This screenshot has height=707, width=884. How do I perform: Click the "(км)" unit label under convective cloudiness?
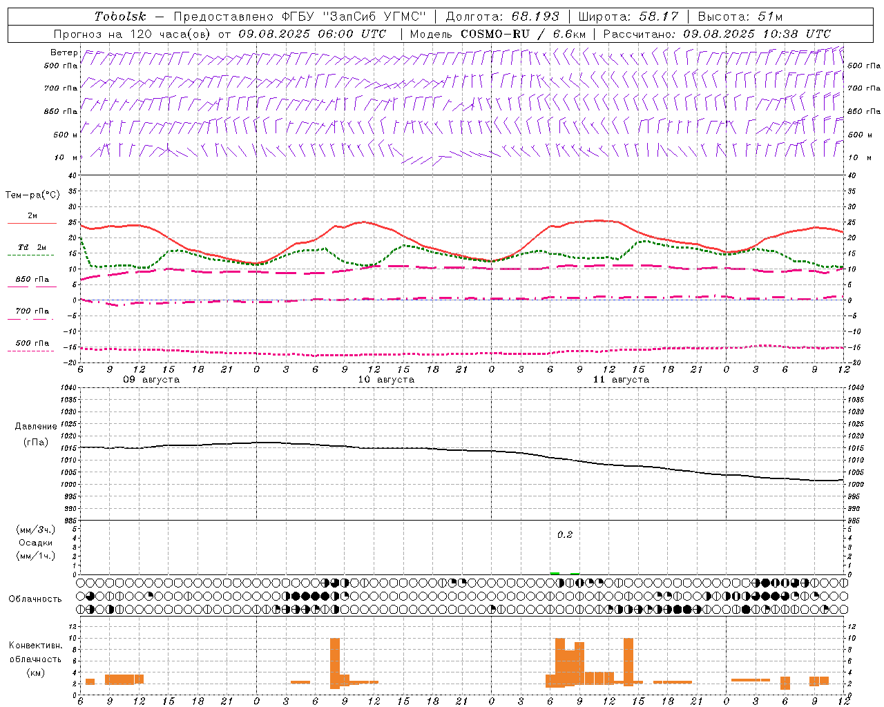(x=35, y=672)
